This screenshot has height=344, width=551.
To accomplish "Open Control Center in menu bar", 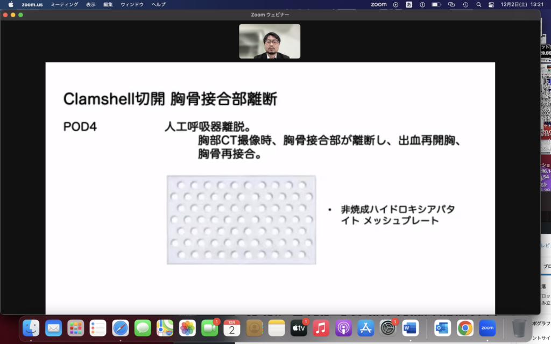I will 491,4.
